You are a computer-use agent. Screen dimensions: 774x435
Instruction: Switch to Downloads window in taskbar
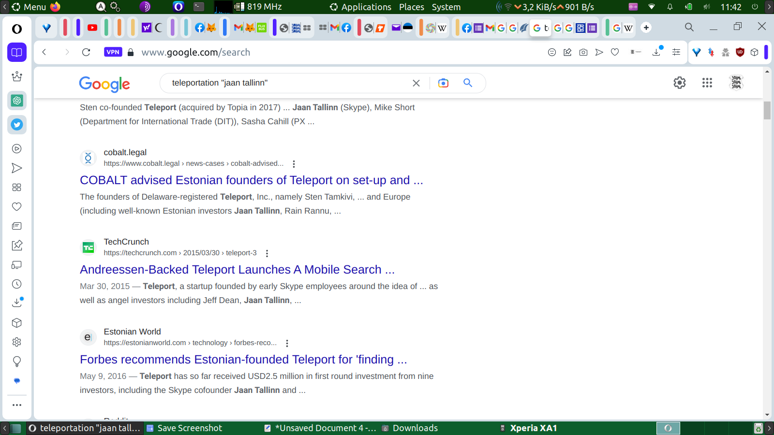point(410,428)
